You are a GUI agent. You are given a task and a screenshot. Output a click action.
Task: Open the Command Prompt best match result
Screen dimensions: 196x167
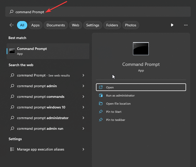(48, 51)
